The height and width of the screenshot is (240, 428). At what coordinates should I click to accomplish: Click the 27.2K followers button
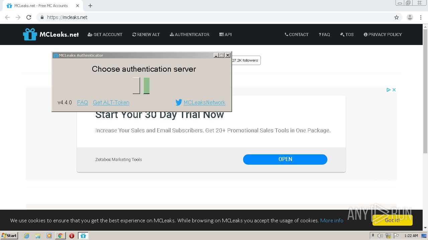(x=245, y=60)
